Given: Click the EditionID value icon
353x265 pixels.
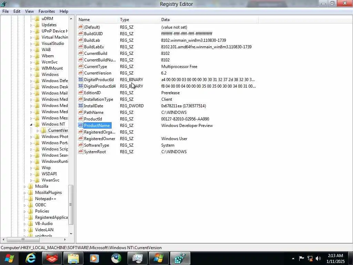Looking at the screenshot, I should (81, 92).
